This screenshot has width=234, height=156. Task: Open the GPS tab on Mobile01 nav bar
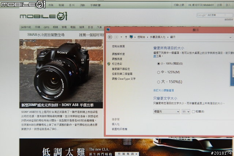point(46,27)
